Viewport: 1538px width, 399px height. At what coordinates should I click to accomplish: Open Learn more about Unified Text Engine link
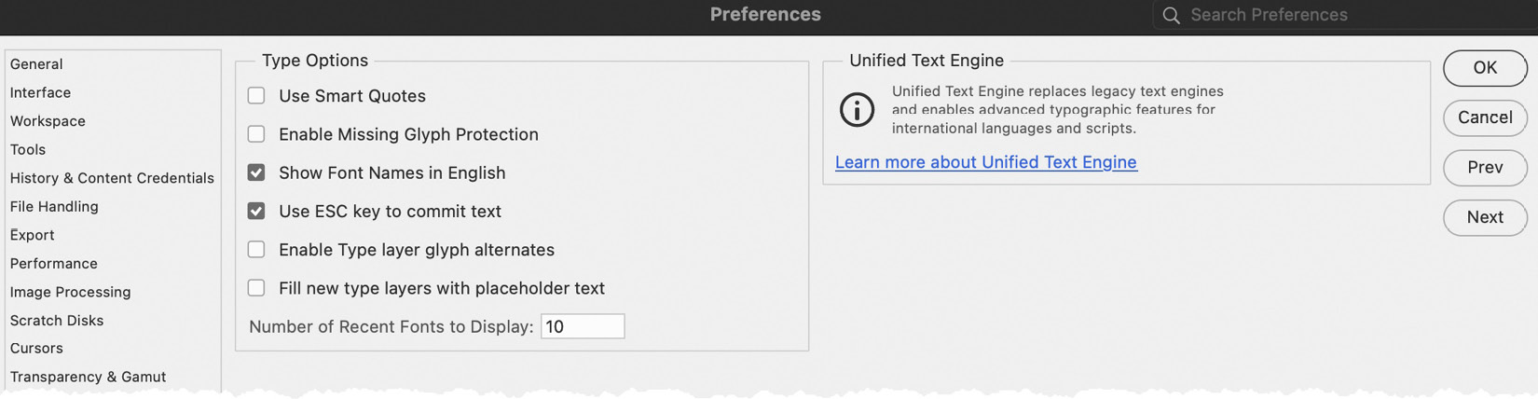[x=985, y=161]
